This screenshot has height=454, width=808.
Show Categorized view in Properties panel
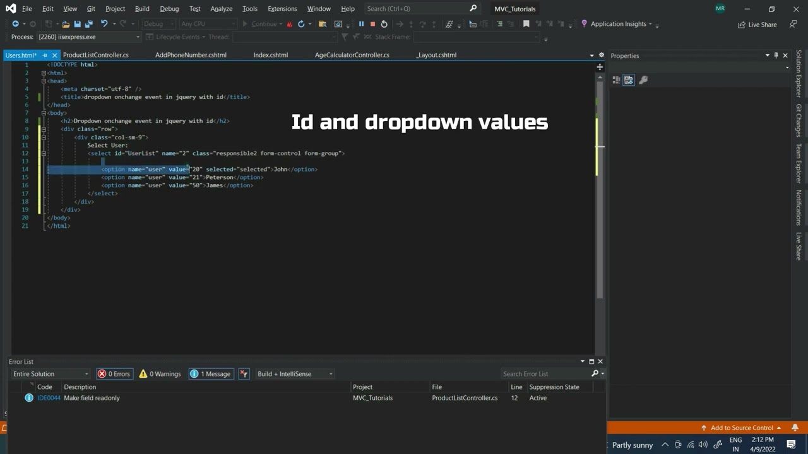[x=617, y=79]
